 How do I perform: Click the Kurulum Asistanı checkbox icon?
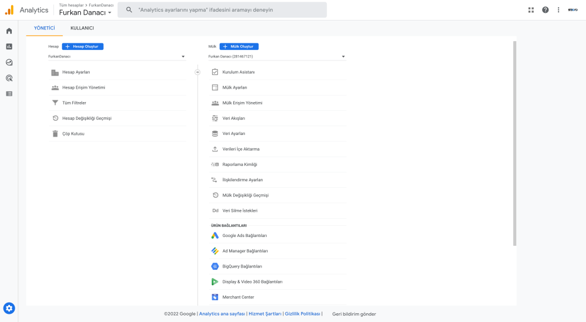point(215,72)
